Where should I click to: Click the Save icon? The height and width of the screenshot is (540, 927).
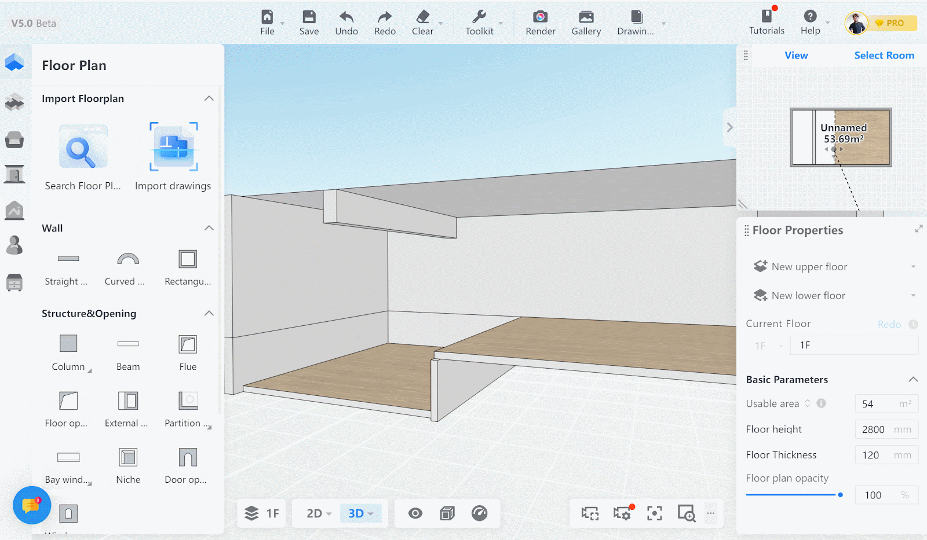[309, 17]
